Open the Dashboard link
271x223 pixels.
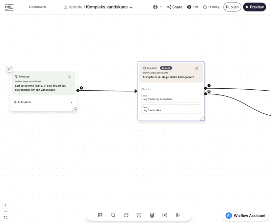point(37,7)
